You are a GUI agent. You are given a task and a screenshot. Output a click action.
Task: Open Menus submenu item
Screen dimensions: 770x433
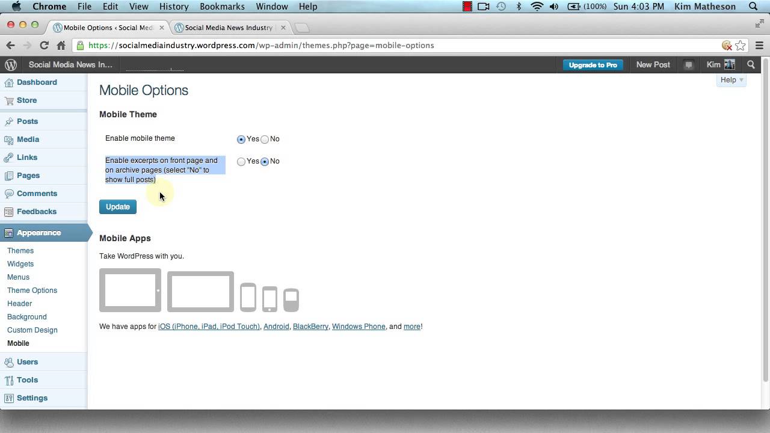18,277
